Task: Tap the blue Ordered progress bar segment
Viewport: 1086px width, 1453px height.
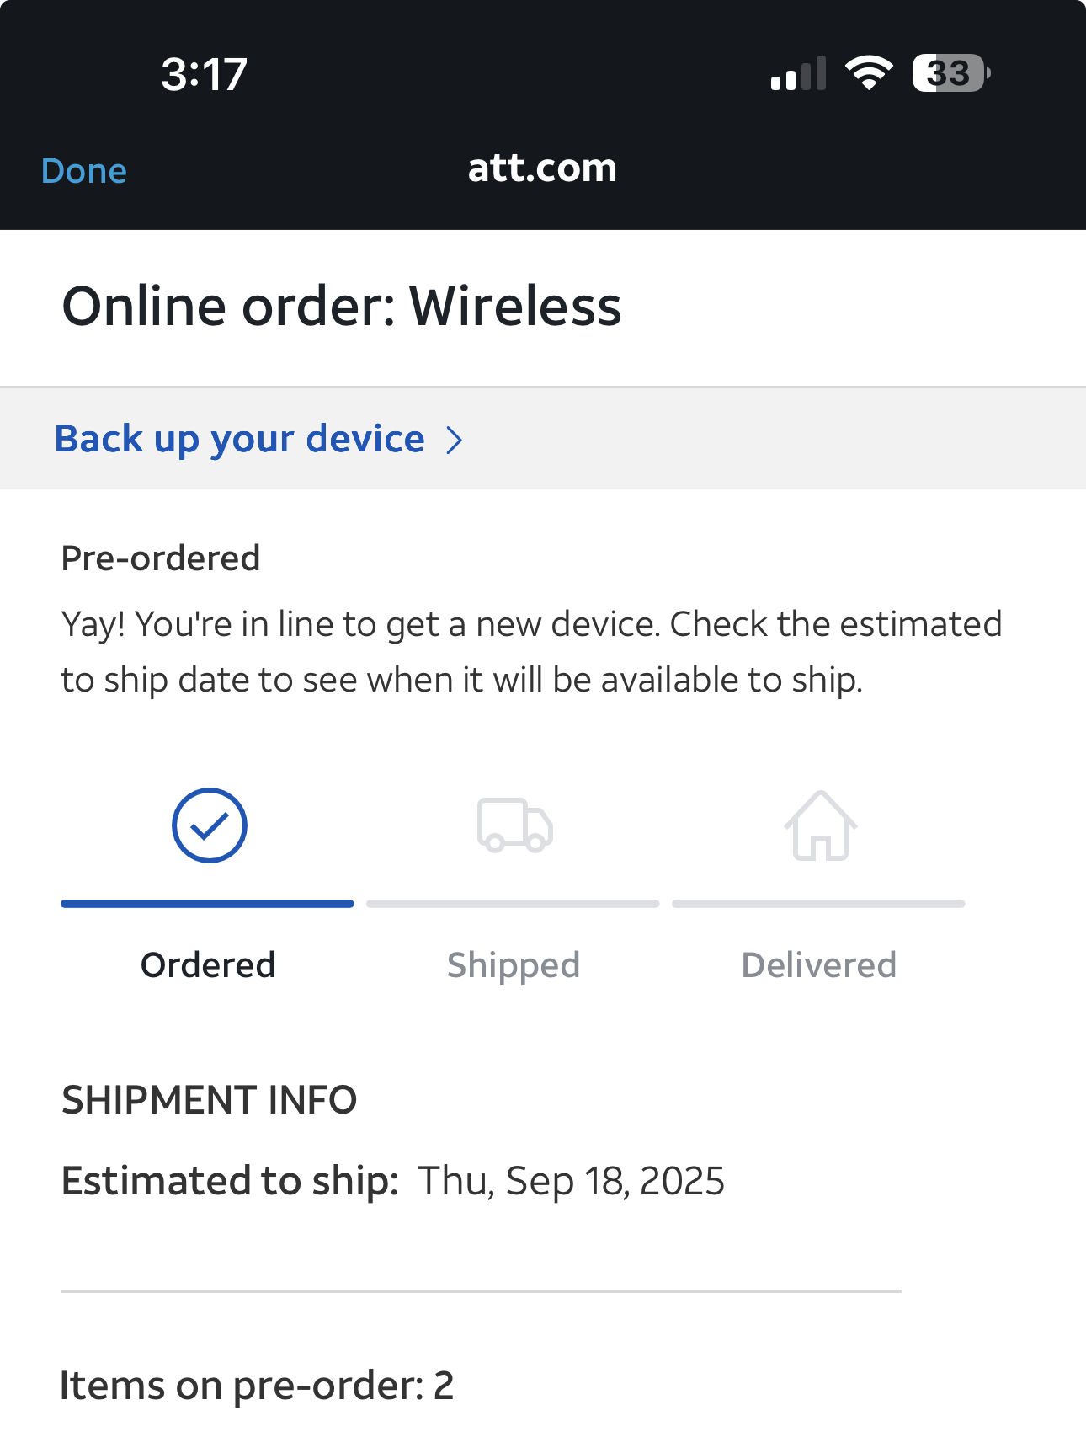Action: click(x=207, y=904)
